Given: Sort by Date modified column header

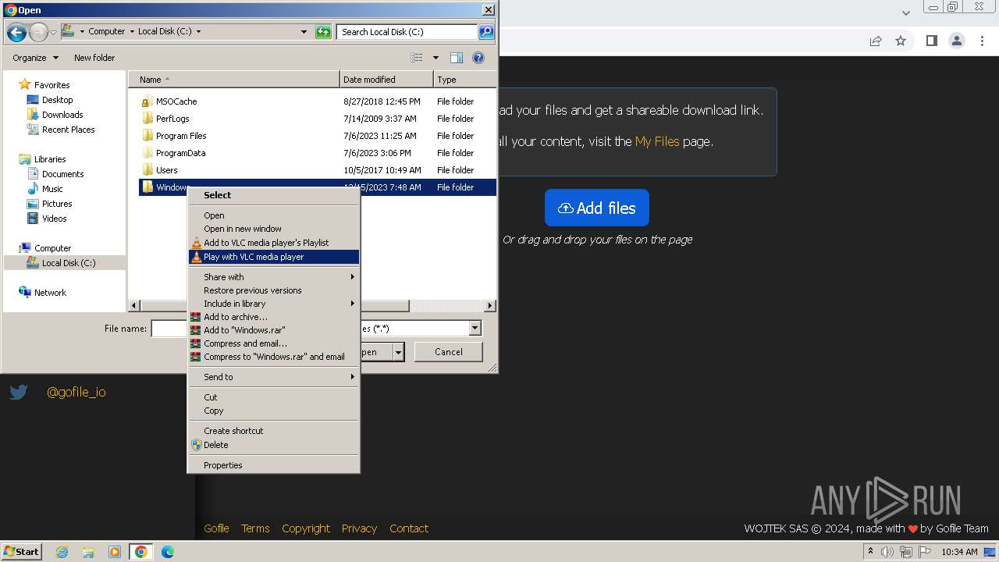Looking at the screenshot, I should click(x=386, y=80).
